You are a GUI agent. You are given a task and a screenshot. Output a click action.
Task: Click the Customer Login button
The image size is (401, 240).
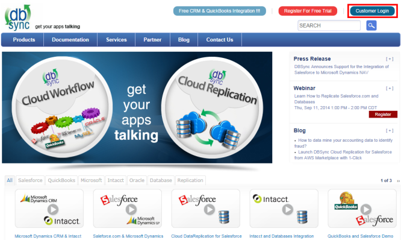tap(372, 11)
